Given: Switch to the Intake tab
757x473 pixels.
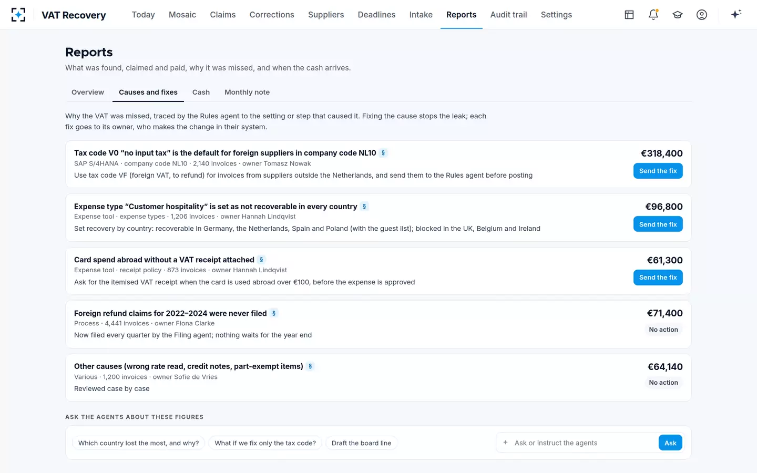Looking at the screenshot, I should point(421,15).
